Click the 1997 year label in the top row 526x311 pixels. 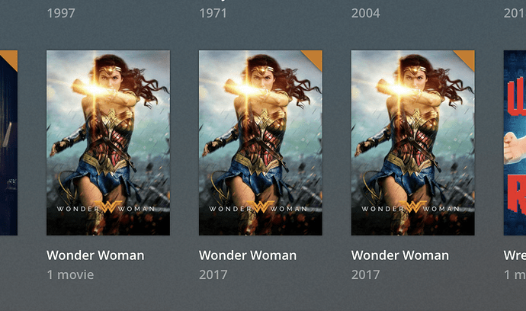click(61, 13)
